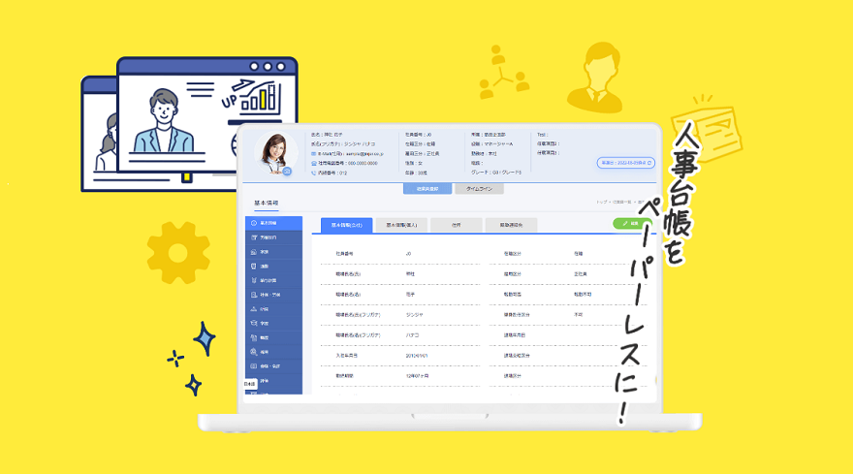Open the 日本語 language selector
Image resolution: width=853 pixels, height=474 pixels.
click(250, 385)
